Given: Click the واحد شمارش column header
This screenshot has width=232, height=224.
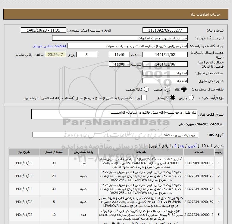Looking at the screenshot, I should [x=83, y=152].
